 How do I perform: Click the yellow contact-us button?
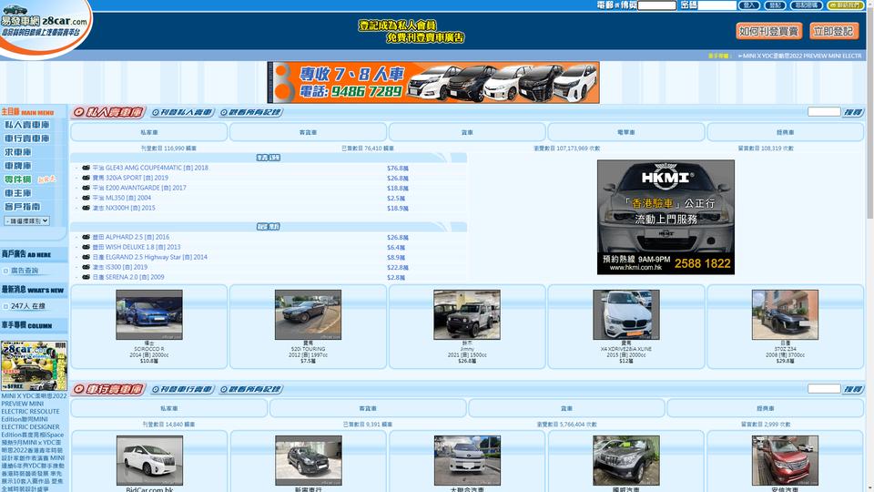point(845,5)
